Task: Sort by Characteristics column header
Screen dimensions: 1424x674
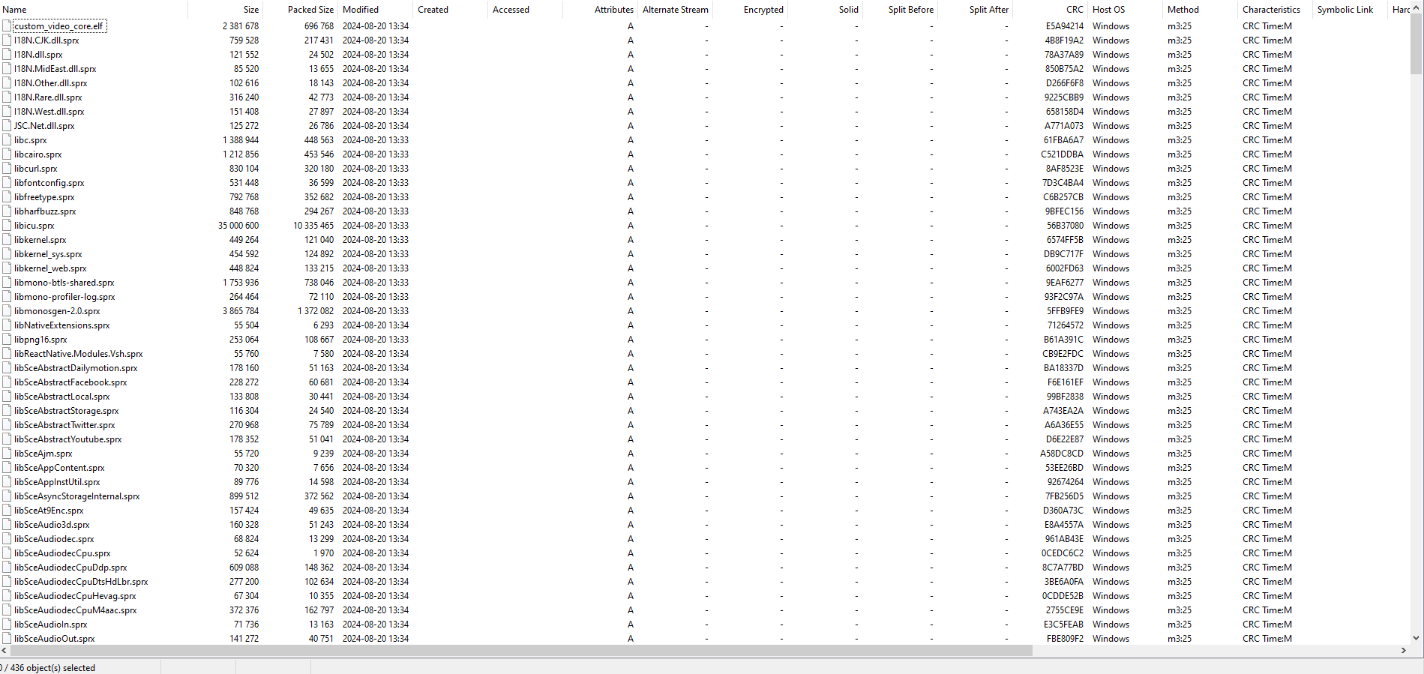Action: tap(1275, 10)
